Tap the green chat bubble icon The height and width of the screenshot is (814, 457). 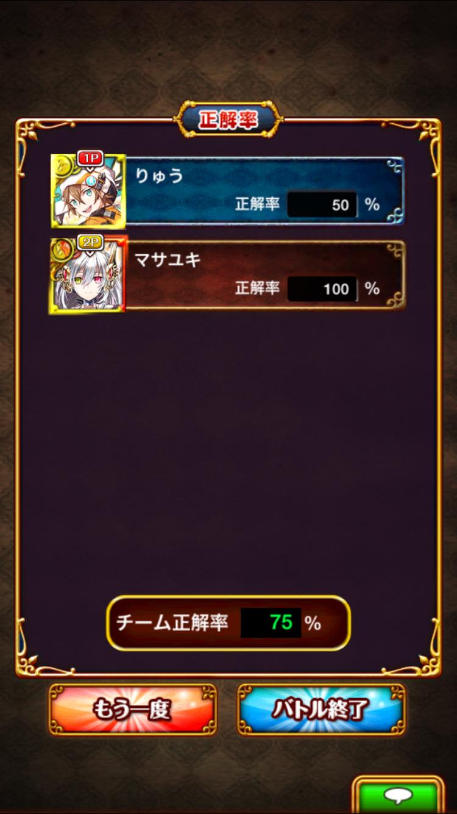399,795
